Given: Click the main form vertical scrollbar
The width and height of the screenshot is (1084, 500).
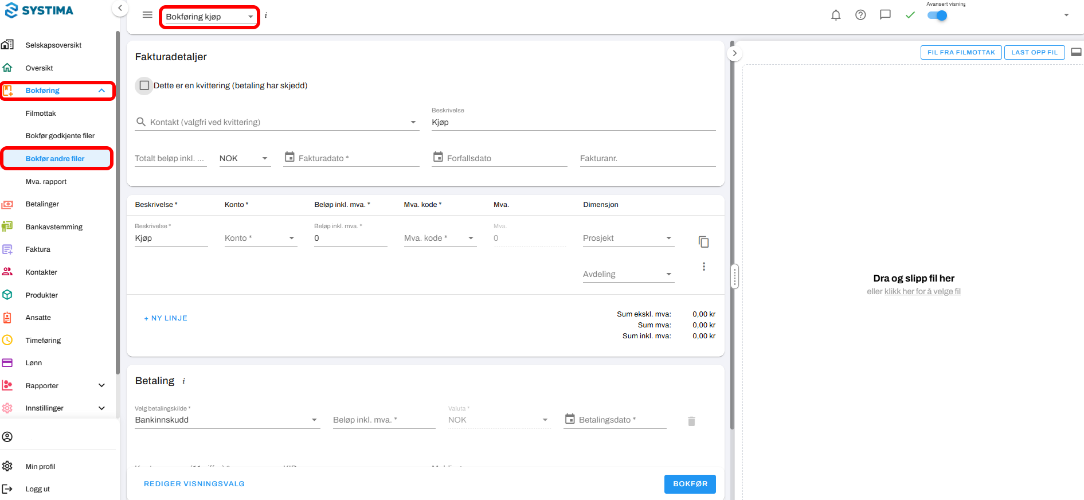Looking at the screenshot, I should [x=732, y=235].
